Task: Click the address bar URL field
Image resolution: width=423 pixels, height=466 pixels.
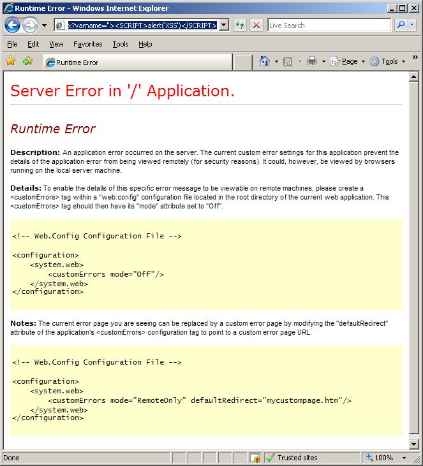Action: coord(142,25)
